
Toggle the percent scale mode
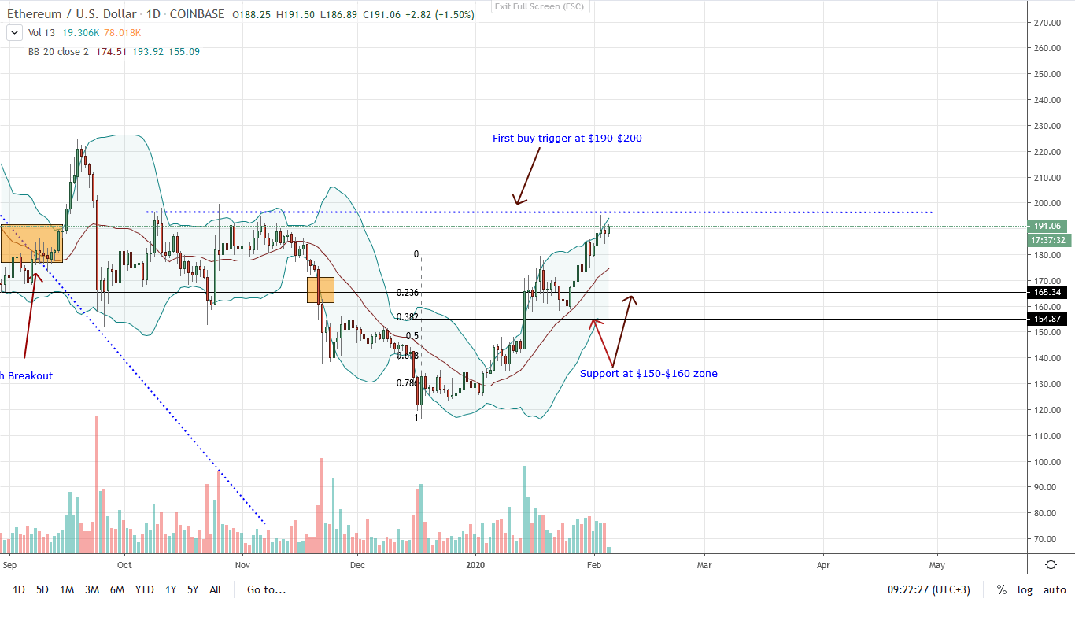(1002, 589)
